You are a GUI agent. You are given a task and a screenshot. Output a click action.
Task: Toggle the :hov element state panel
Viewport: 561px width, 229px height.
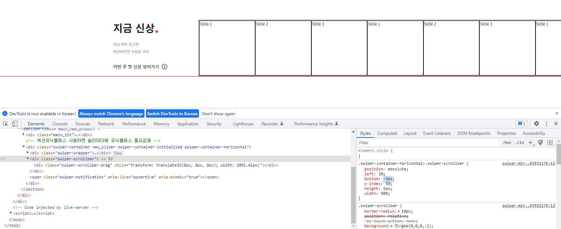[x=507, y=142]
